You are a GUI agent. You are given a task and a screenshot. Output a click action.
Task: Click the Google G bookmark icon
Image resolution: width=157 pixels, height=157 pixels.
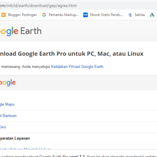tap(44, 15)
